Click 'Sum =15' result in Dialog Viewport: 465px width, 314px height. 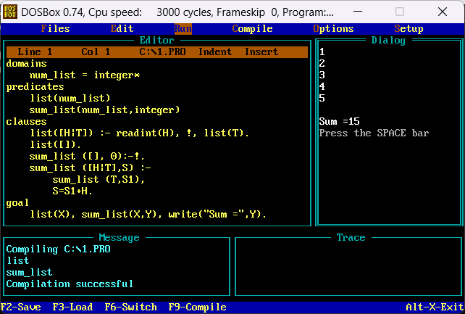coord(339,122)
